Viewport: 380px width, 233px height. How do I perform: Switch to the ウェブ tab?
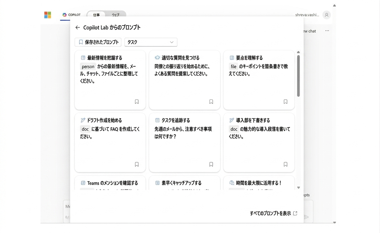tap(116, 15)
